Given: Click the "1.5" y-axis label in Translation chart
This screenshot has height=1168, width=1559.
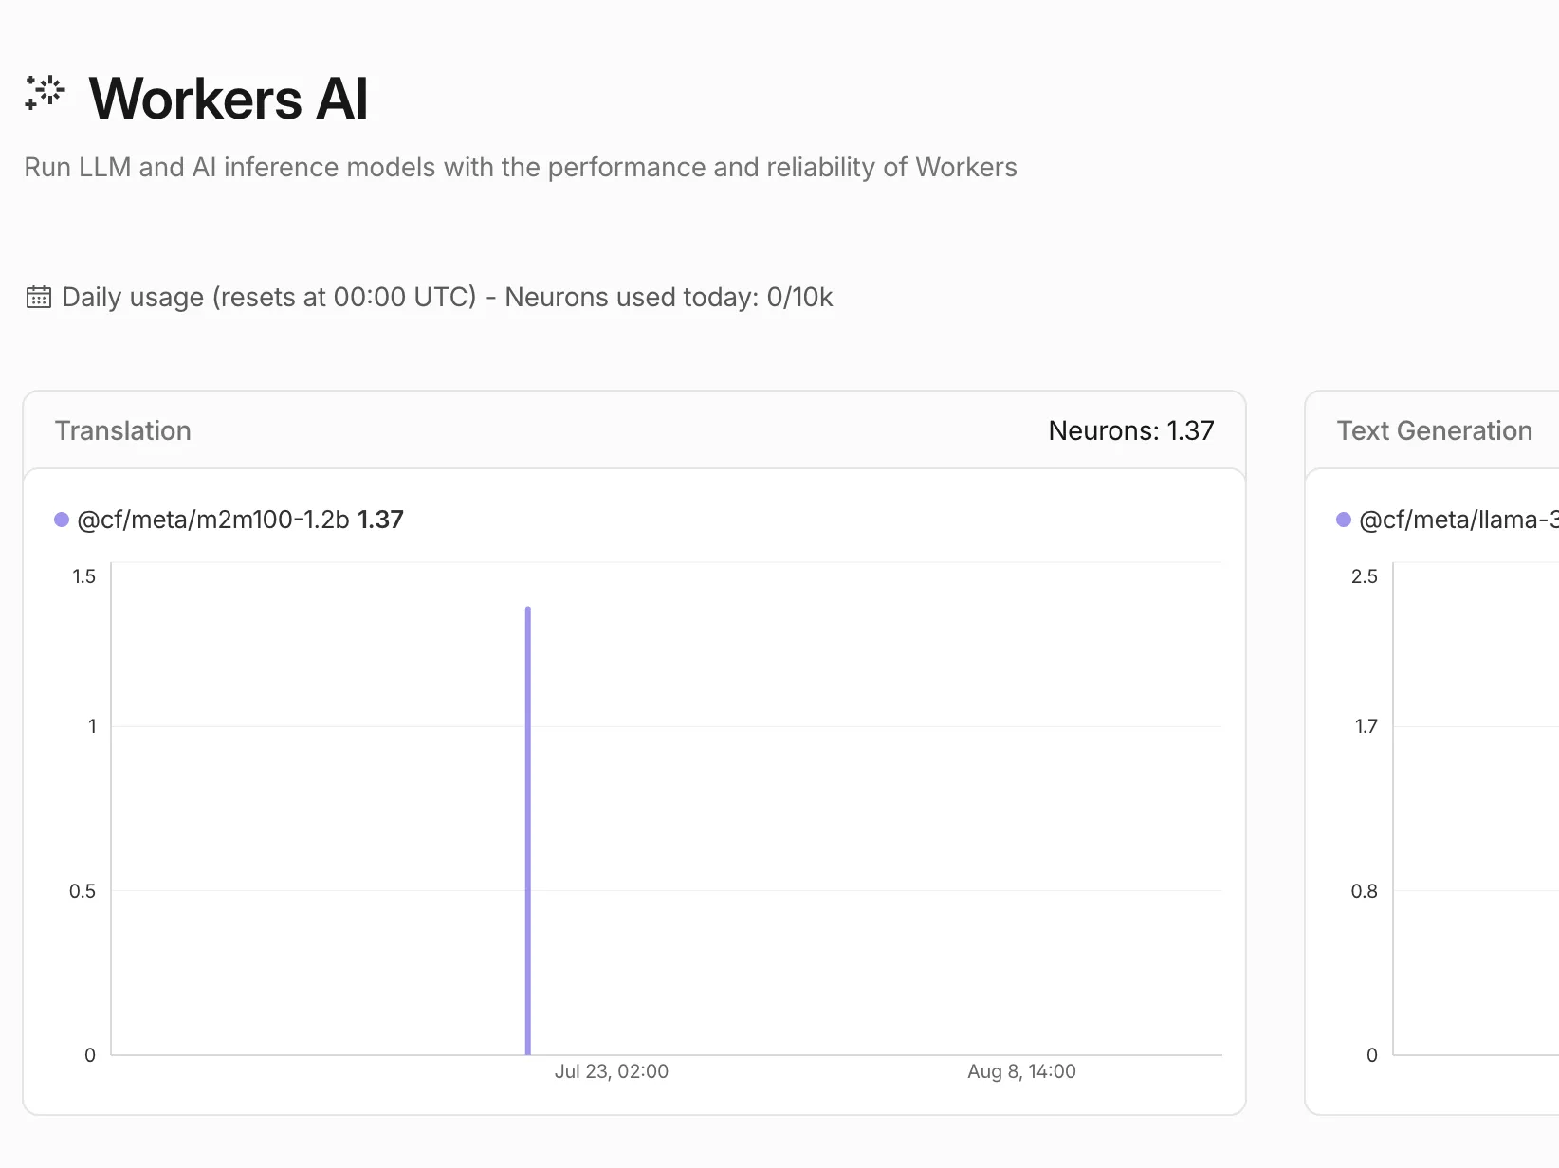Looking at the screenshot, I should coord(84,576).
